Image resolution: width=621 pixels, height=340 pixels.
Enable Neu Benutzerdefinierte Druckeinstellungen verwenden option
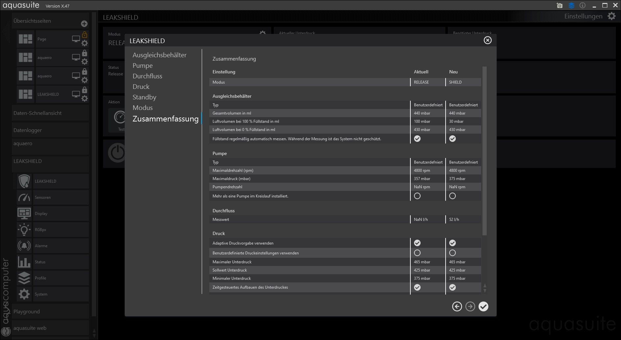point(453,253)
